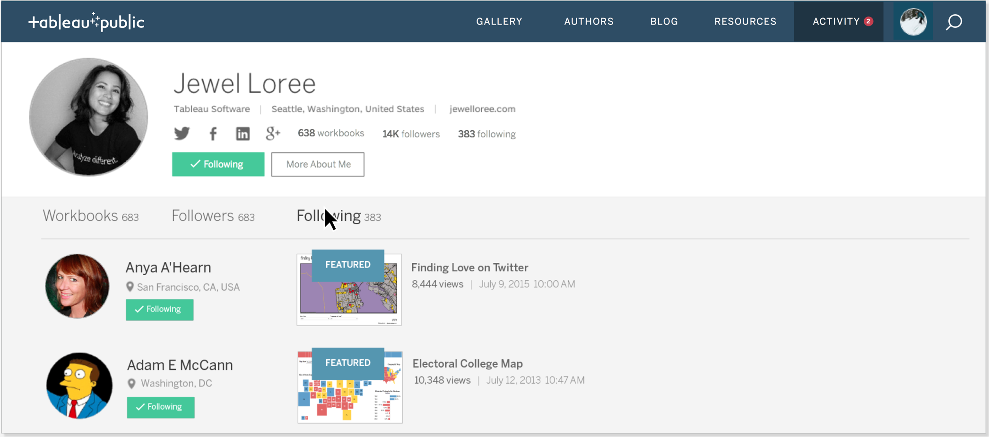This screenshot has height=437, width=989.
Task: Open Adam E McCann's profile name
Action: pos(180,365)
